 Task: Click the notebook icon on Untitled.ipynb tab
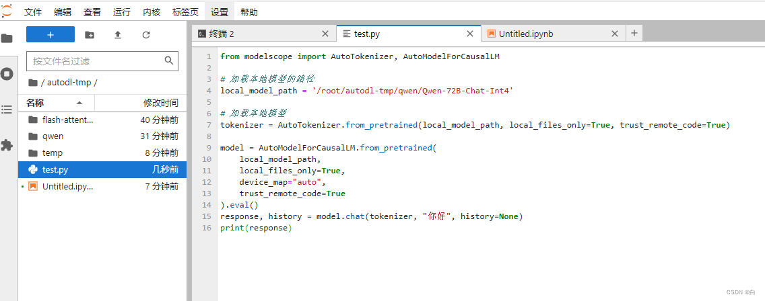pos(492,34)
